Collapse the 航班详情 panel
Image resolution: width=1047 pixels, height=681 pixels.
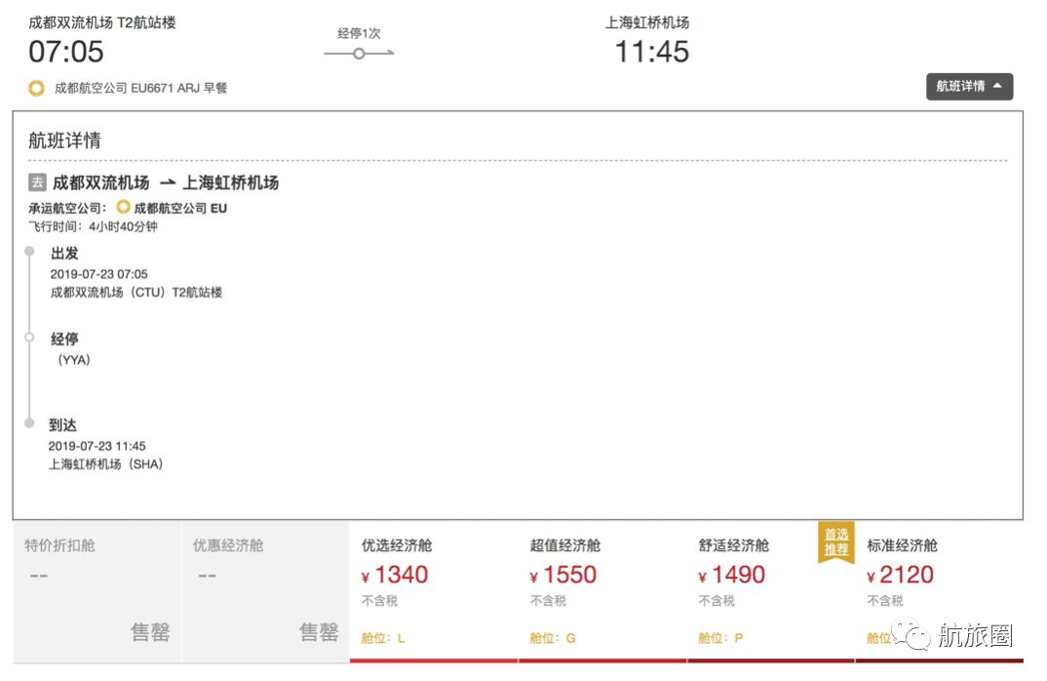pos(969,86)
